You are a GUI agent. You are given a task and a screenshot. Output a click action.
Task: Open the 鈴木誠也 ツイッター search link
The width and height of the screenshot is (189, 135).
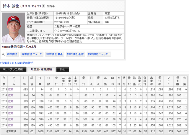point(99,54)
